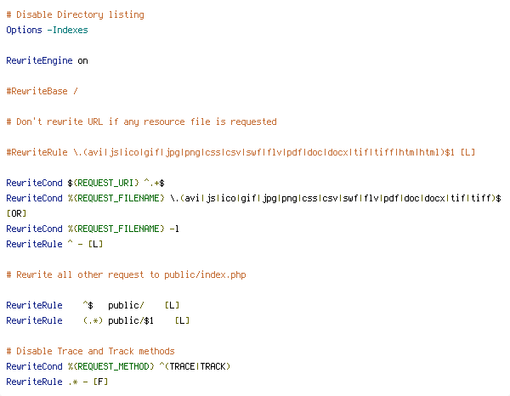Place cursor on 'RewriteEngine' directive
This screenshot has height=396, width=510.
pos(39,60)
